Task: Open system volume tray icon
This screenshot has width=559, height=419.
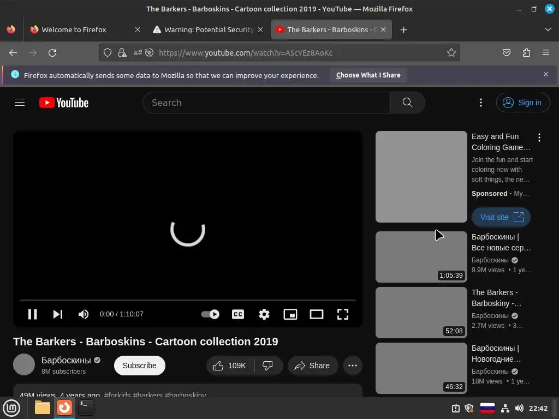Action: [520, 408]
